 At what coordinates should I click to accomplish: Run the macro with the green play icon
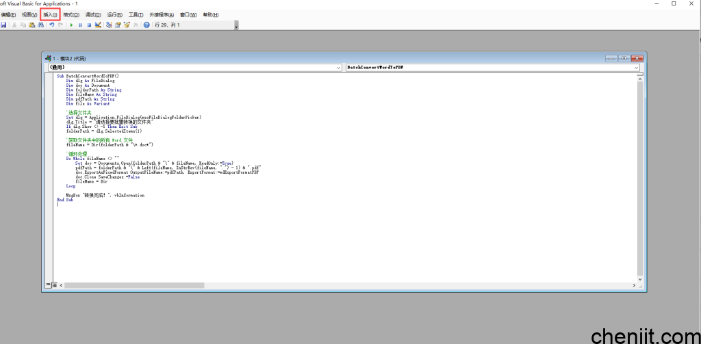(71, 25)
